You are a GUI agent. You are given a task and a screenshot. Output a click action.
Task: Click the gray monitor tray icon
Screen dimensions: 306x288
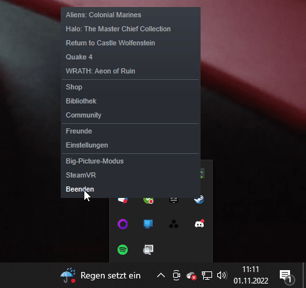pos(148,250)
